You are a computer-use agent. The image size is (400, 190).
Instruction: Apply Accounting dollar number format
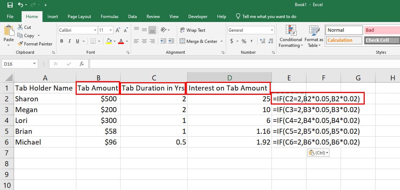point(232,41)
